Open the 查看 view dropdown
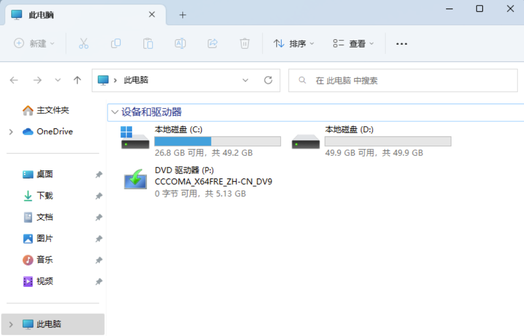Screen dimensions: 524x336 coord(353,43)
